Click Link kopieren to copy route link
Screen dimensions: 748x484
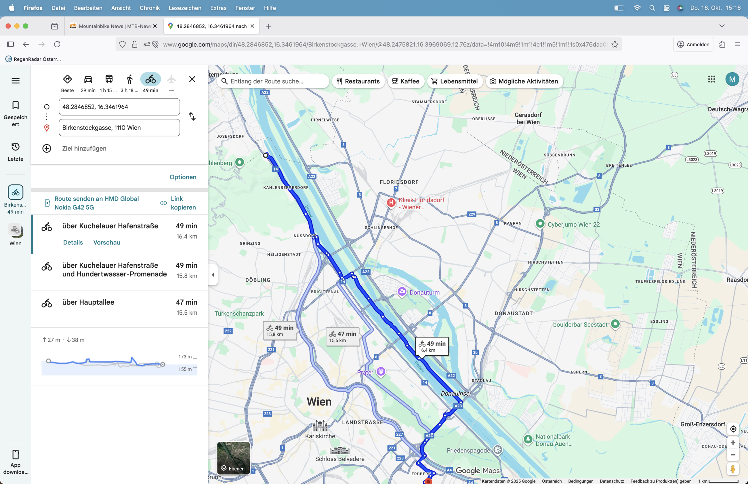[x=179, y=203]
